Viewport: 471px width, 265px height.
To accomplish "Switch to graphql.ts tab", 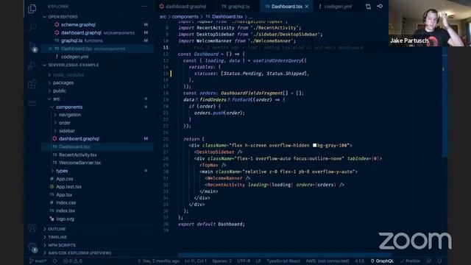I will coord(238,7).
